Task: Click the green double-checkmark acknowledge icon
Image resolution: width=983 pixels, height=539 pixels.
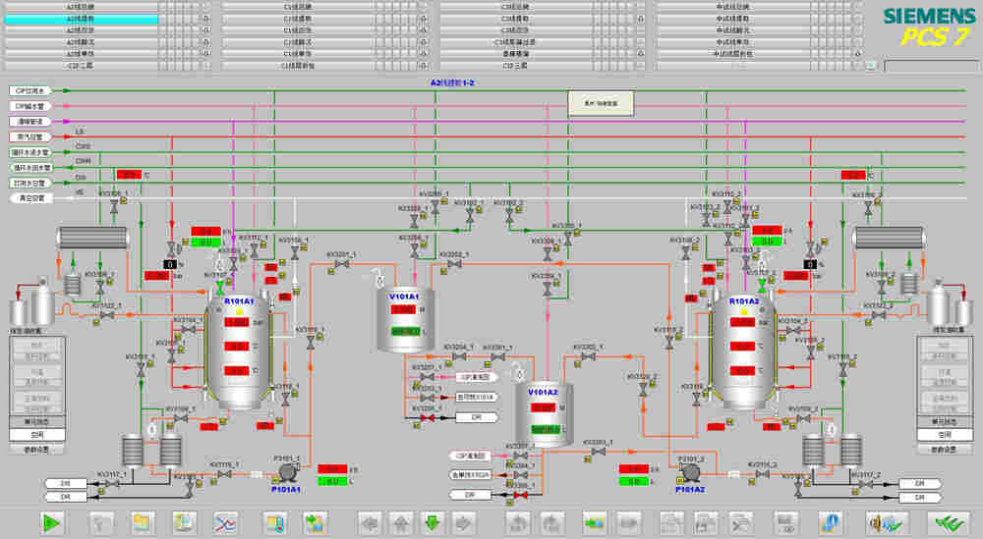Action: [951, 521]
